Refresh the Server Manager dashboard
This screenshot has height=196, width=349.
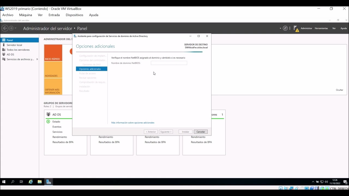pos(285,28)
